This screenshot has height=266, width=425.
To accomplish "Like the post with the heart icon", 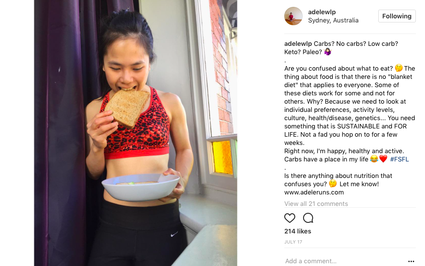I will coord(289,218).
